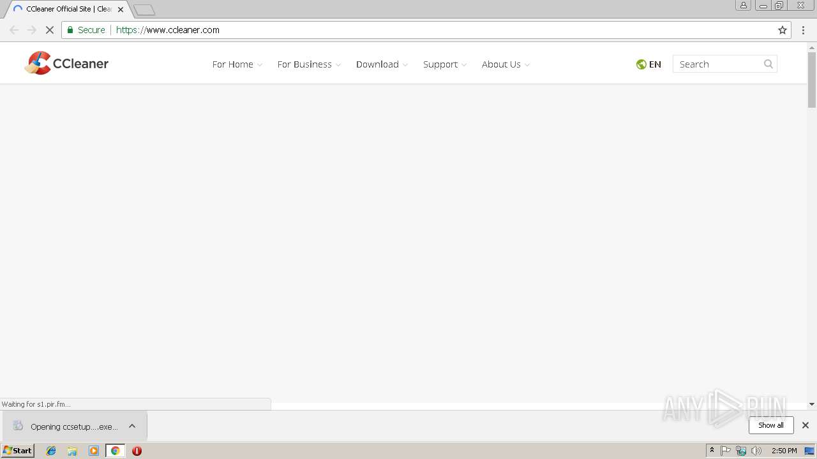Stop loading the page with X button

(49, 30)
